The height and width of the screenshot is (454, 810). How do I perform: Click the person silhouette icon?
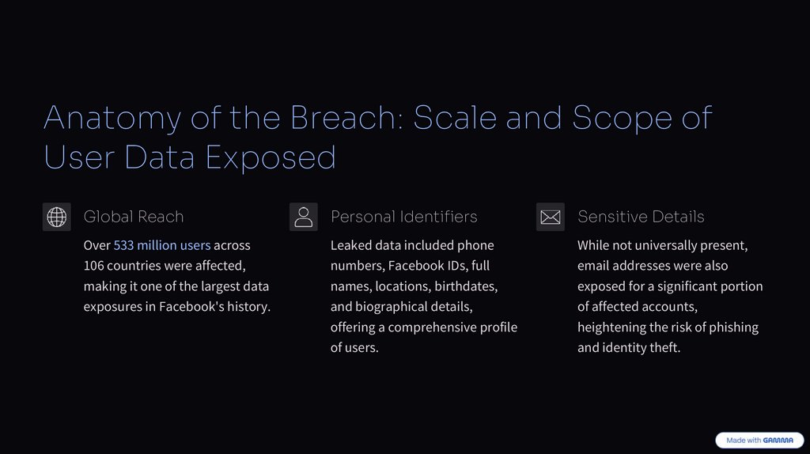click(x=304, y=217)
